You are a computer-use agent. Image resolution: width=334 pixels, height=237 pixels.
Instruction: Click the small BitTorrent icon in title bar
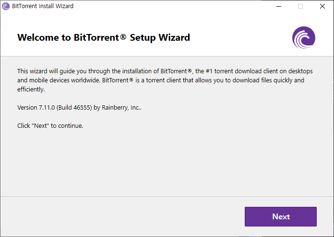tap(6, 6)
